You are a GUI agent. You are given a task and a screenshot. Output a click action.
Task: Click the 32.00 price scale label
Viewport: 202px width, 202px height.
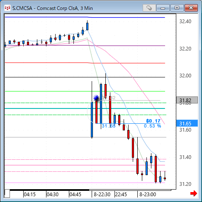click(185, 76)
